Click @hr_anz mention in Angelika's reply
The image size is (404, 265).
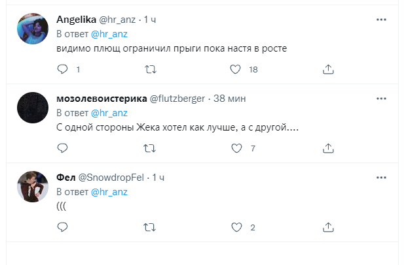(x=109, y=34)
